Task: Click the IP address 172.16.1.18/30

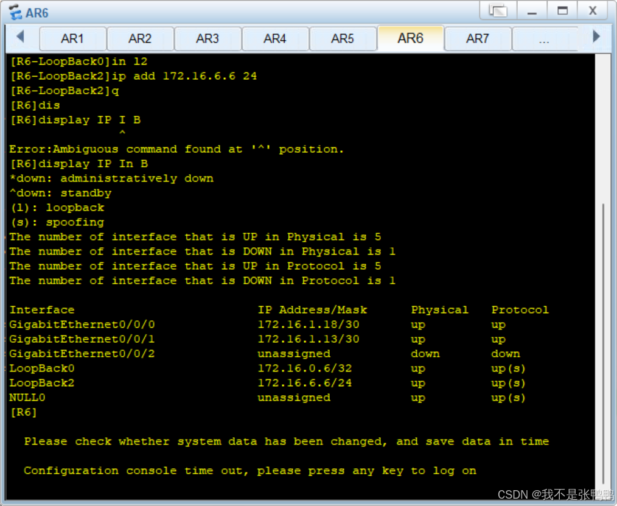Action: tap(308, 325)
